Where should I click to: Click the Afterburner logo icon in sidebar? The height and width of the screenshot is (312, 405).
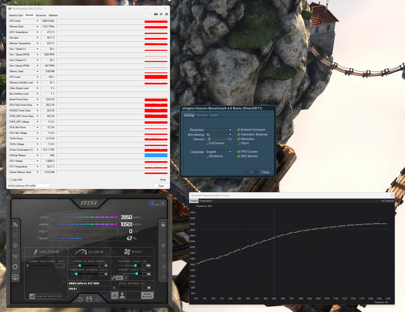pyautogui.click(x=15, y=224)
